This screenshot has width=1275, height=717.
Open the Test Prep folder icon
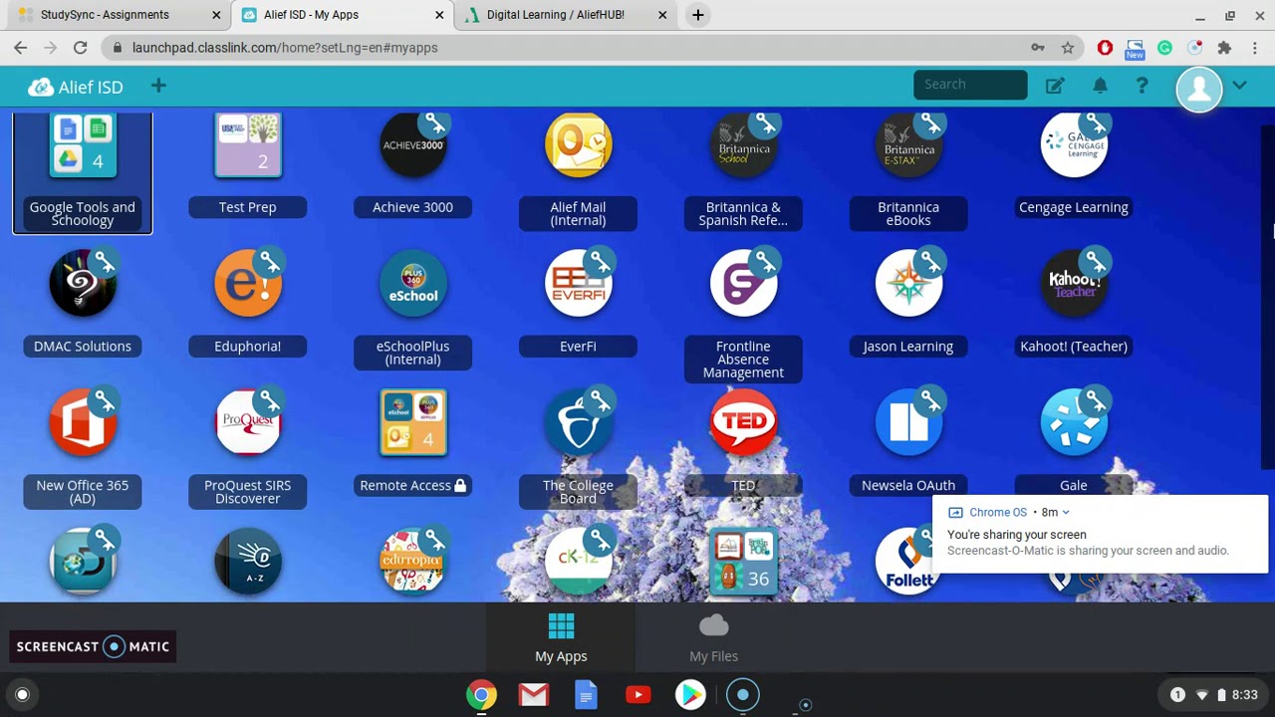coord(248,145)
